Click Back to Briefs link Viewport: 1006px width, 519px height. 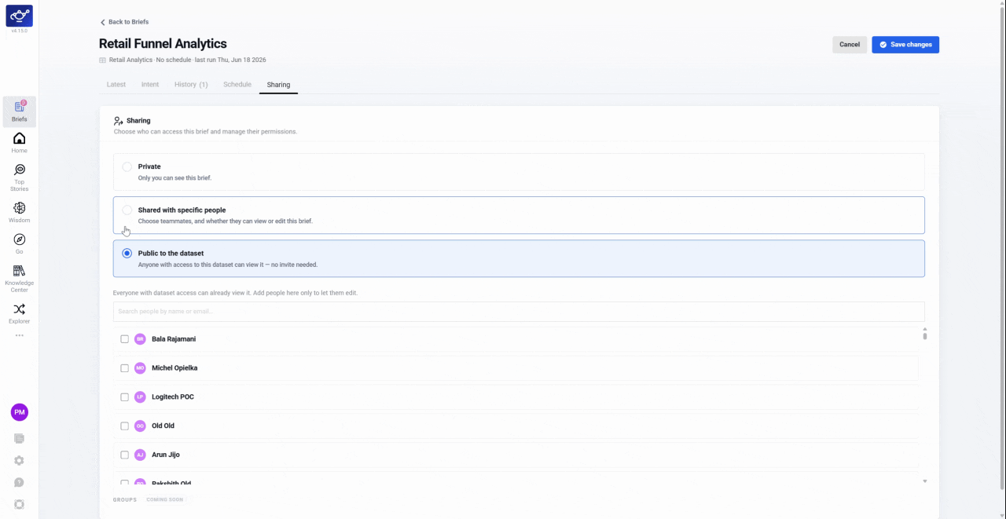[x=124, y=22]
